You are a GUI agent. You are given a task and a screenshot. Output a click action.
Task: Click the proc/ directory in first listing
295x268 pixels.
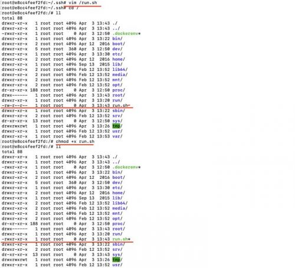tap(119, 90)
